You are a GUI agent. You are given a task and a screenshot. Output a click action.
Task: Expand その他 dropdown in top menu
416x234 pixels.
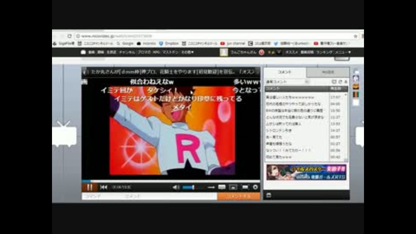(187, 52)
